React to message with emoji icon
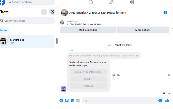 coord(113,75)
